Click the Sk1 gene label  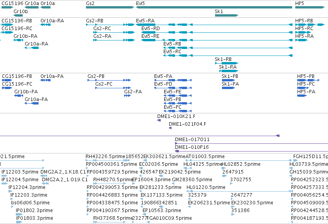tap(219, 11)
